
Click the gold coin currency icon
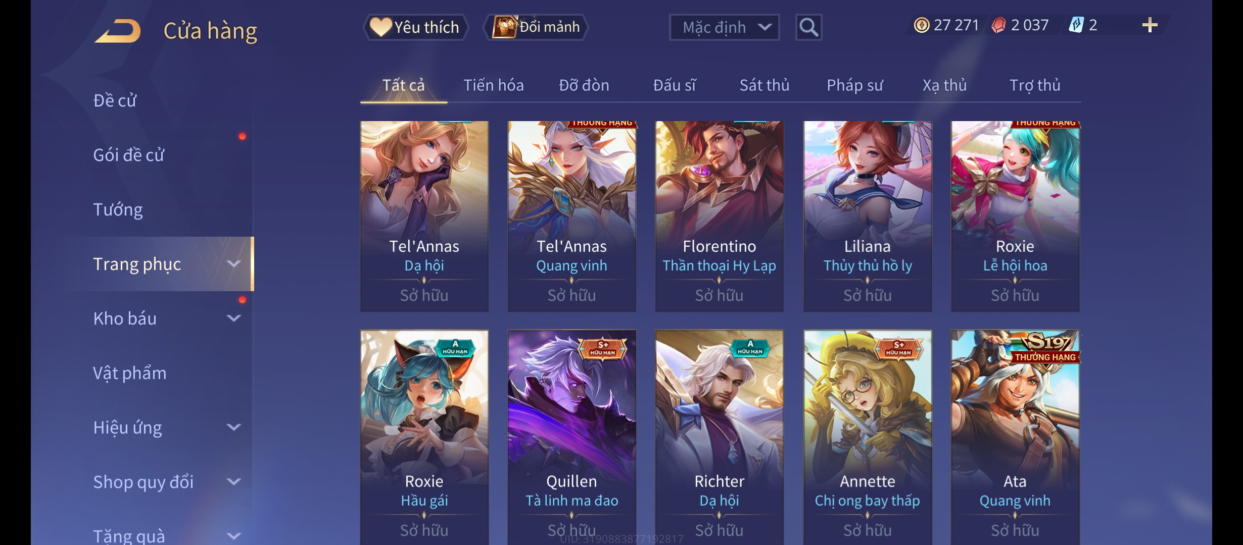(922, 25)
